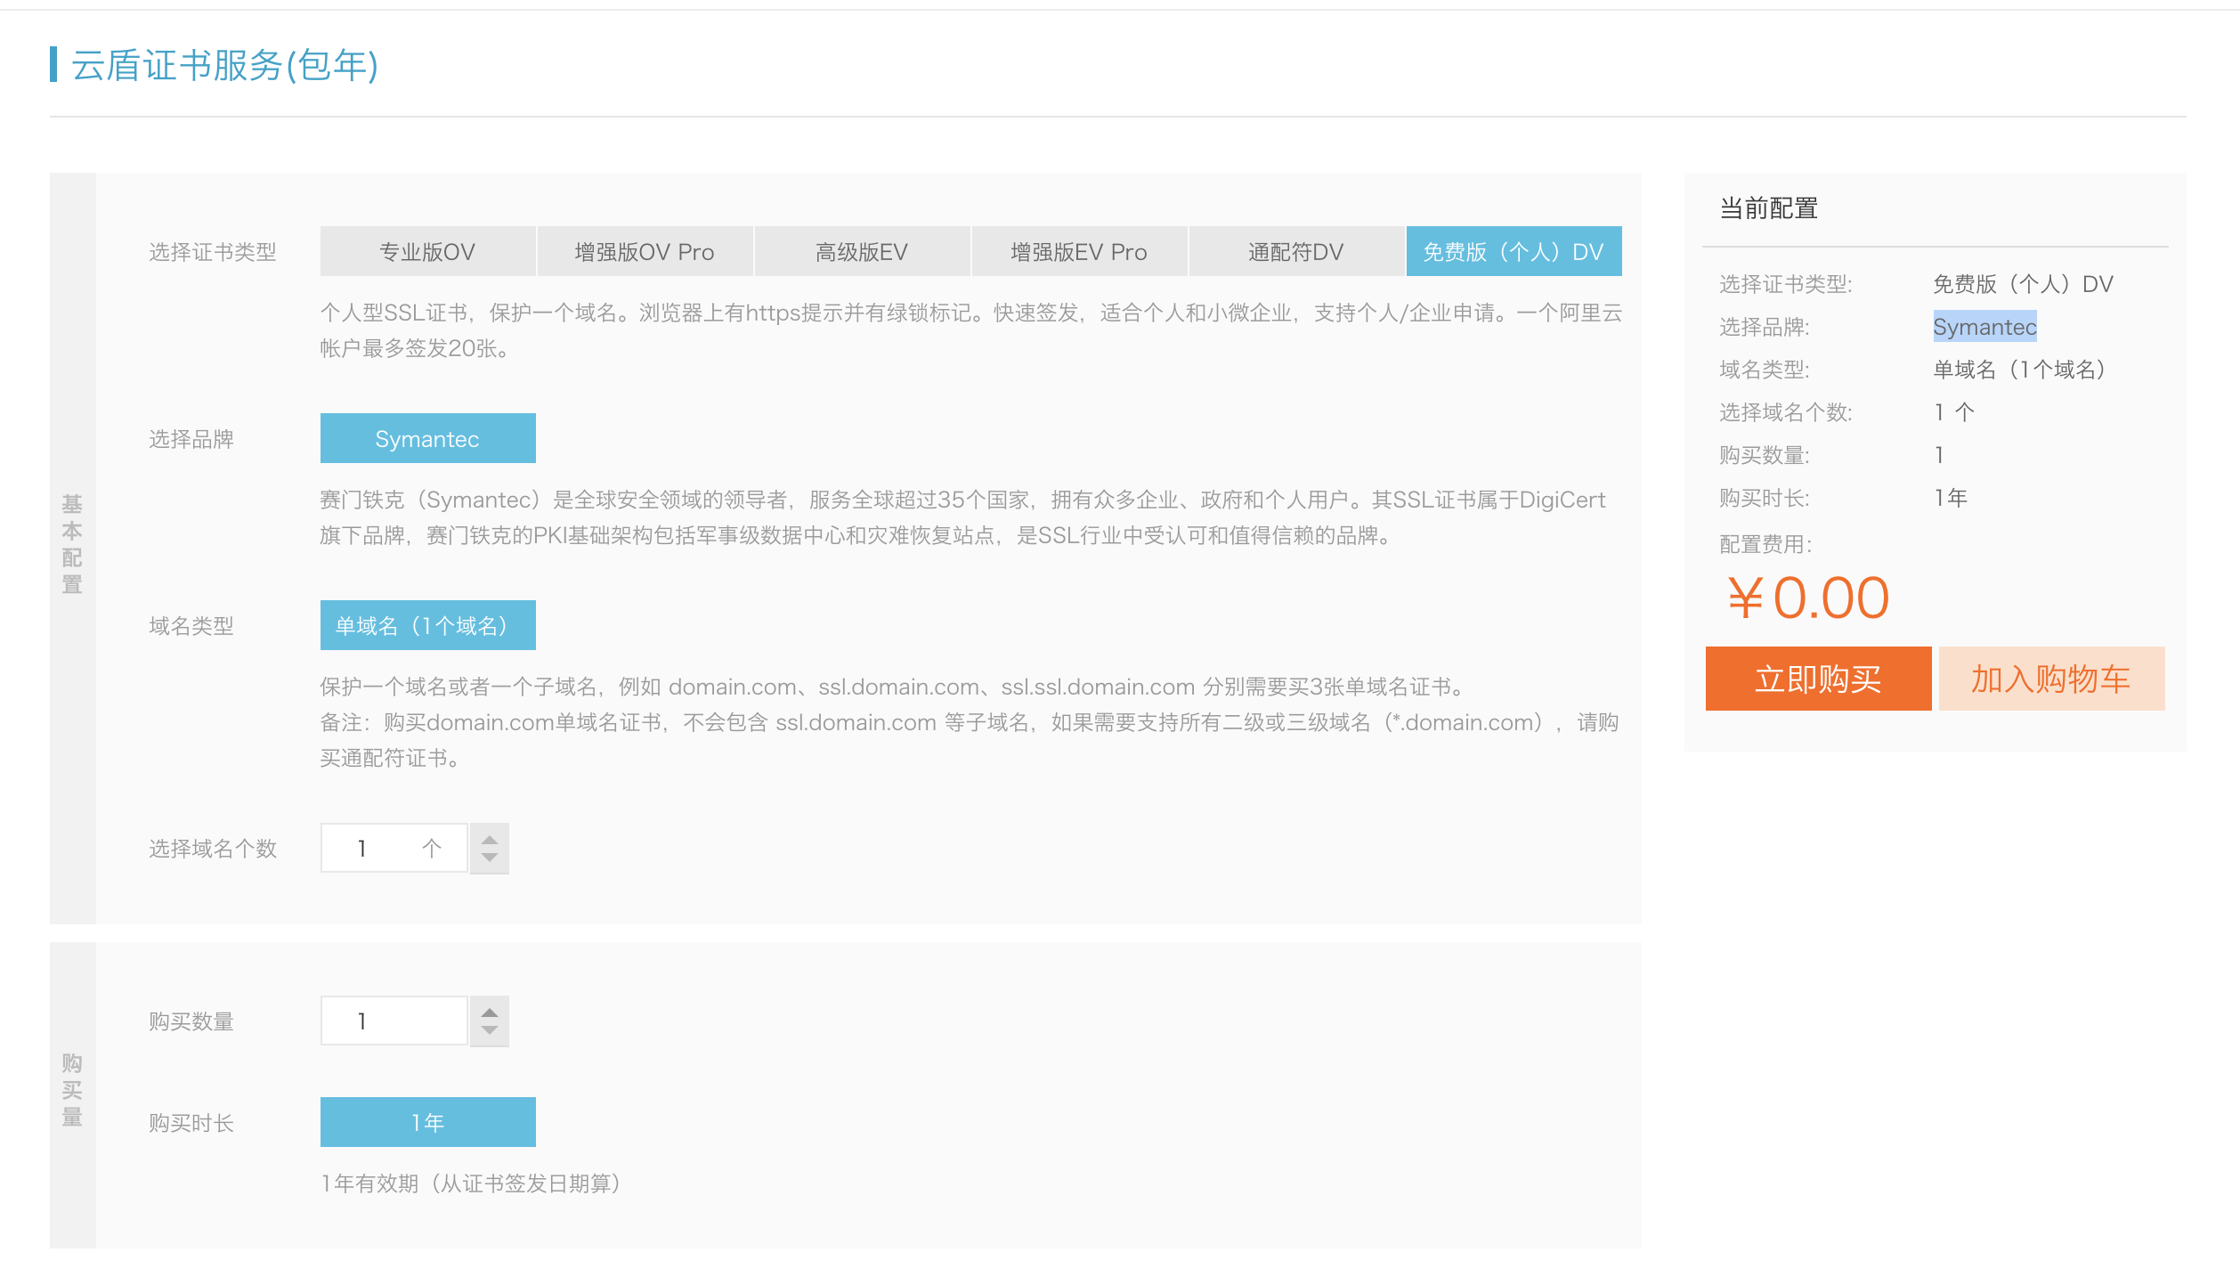Click the 加入购物车 button

click(2051, 679)
